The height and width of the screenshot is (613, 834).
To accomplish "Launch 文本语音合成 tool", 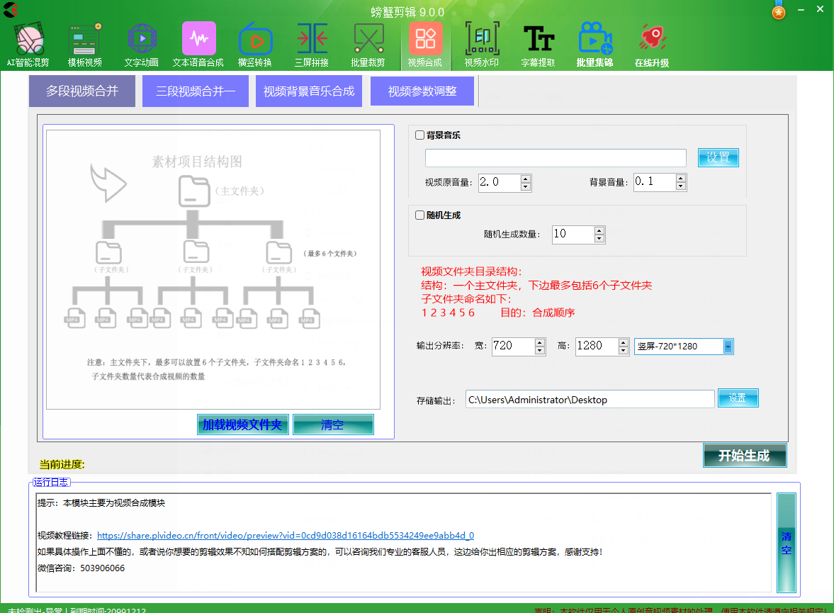I will pos(198,43).
